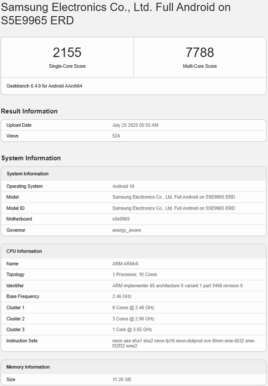Click the Topology value 1 Processor, 10 Cores
Viewport: 268px width, 386px height.
click(x=135, y=275)
